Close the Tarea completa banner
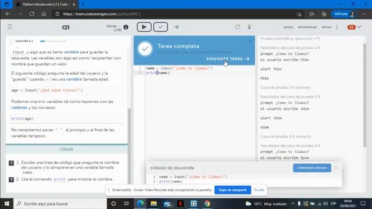The width and height of the screenshot is (372, 209). click(x=251, y=41)
